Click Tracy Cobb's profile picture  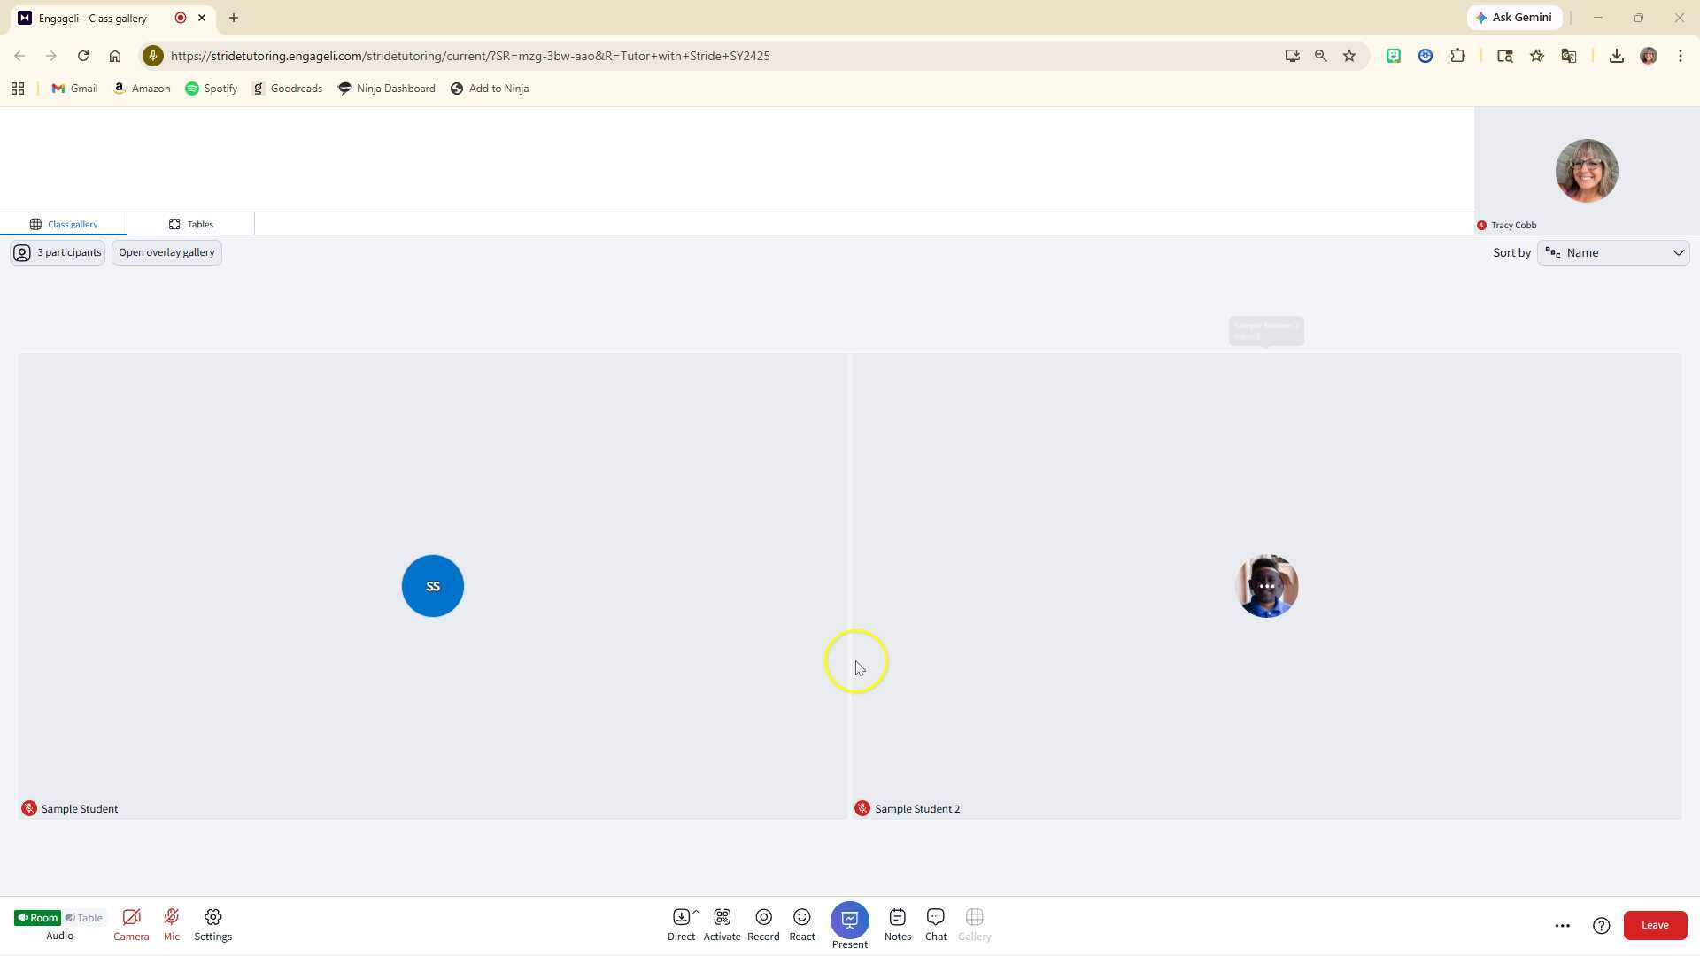[1587, 170]
